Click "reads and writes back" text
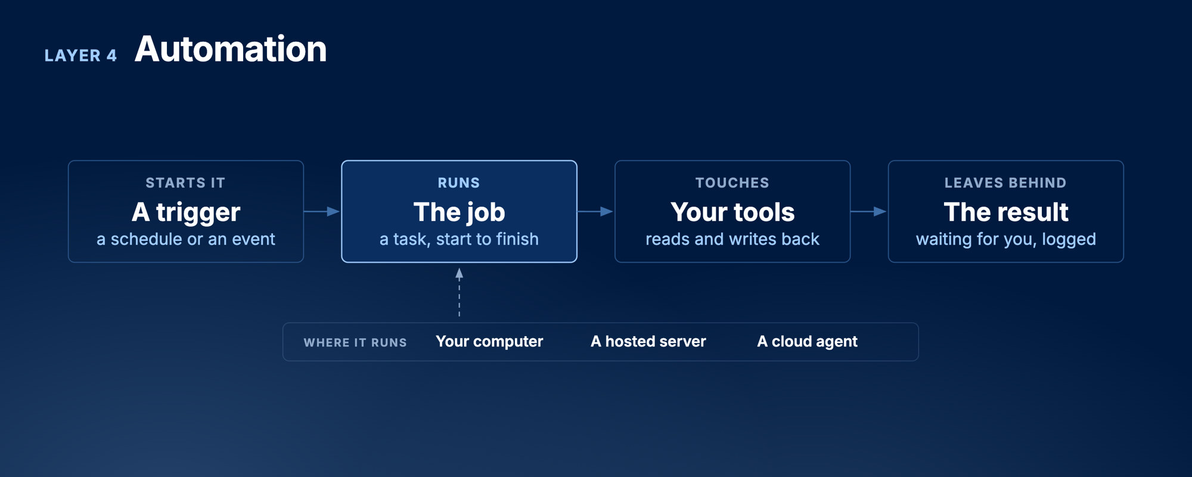Image resolution: width=1192 pixels, height=477 pixels. coord(732,239)
